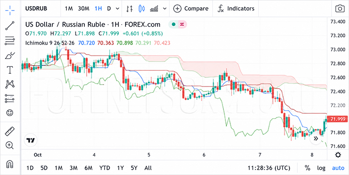Image resolution: width=349 pixels, height=175 pixels.
Task: Select the Text annotation tool
Action: [x=10, y=70]
